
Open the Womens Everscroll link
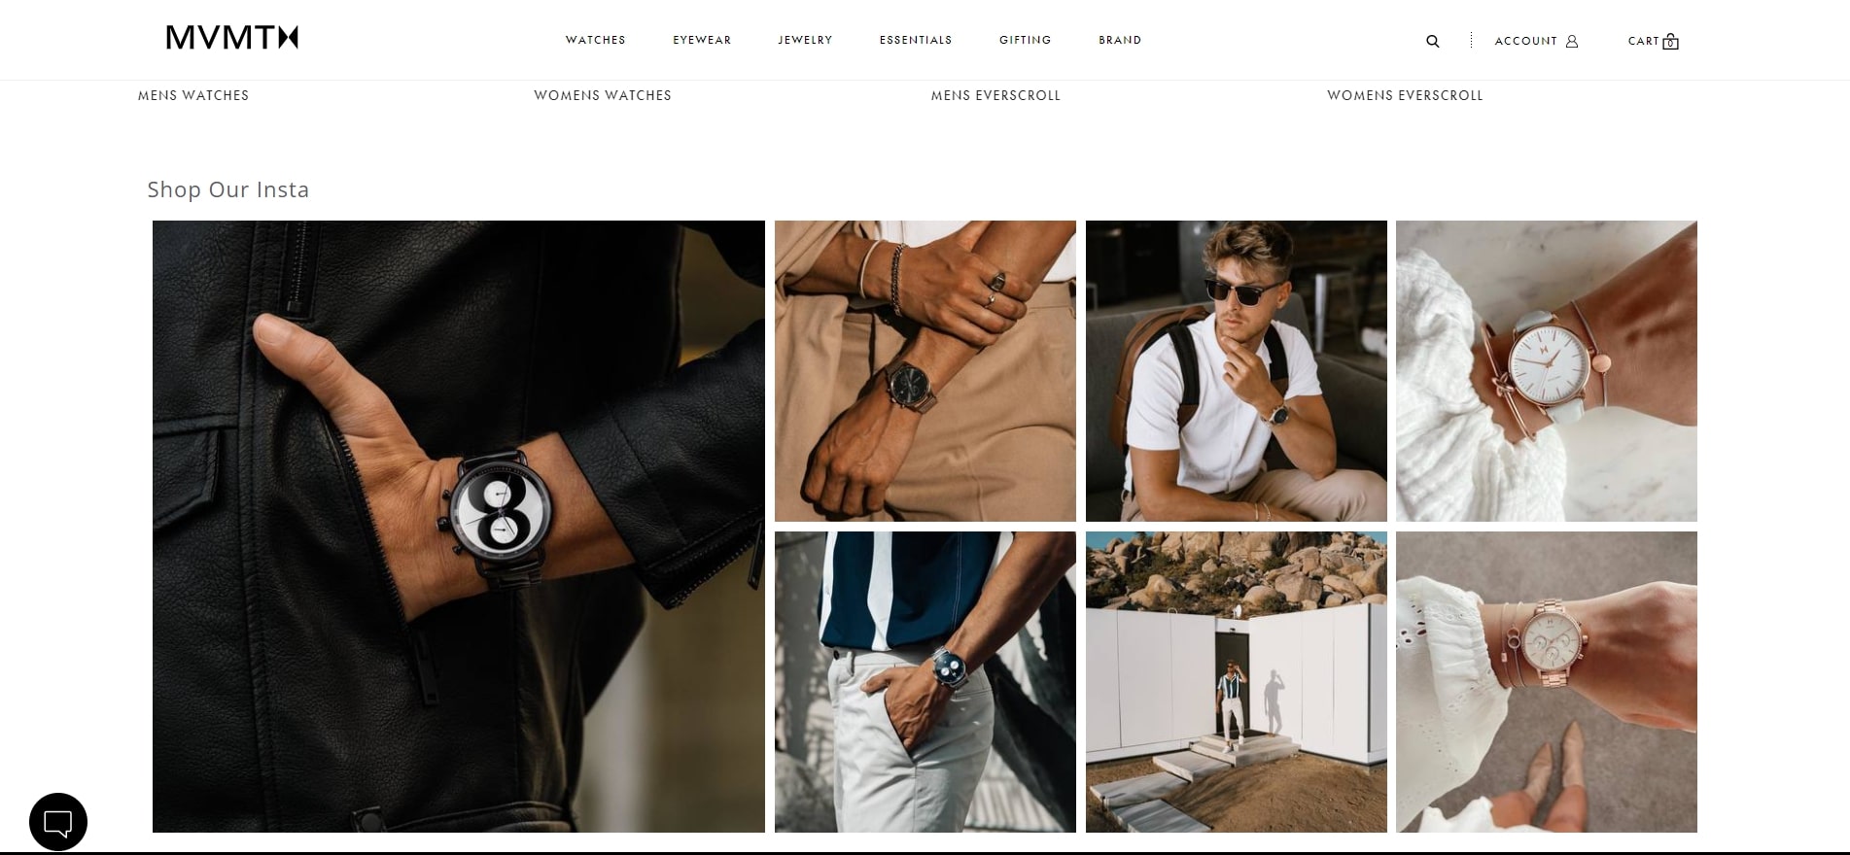(x=1405, y=95)
